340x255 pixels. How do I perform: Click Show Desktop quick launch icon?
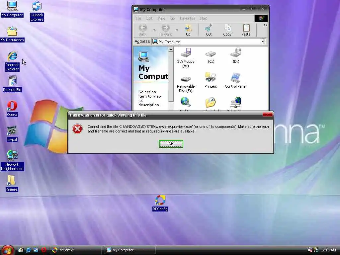pyautogui.click(x=21, y=250)
